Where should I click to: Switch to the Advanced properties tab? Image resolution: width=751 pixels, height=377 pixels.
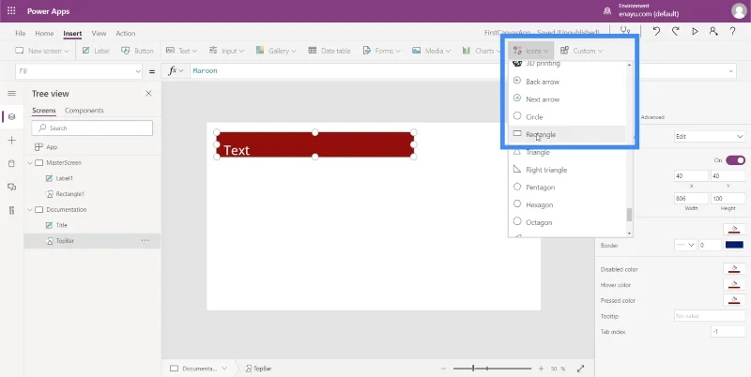[x=652, y=117]
